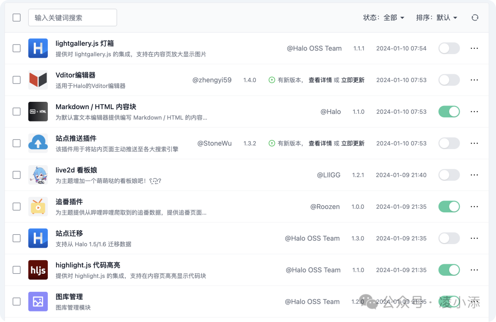
Task: Click 查看详情 link for Vditor编辑器
Action: pos(320,80)
